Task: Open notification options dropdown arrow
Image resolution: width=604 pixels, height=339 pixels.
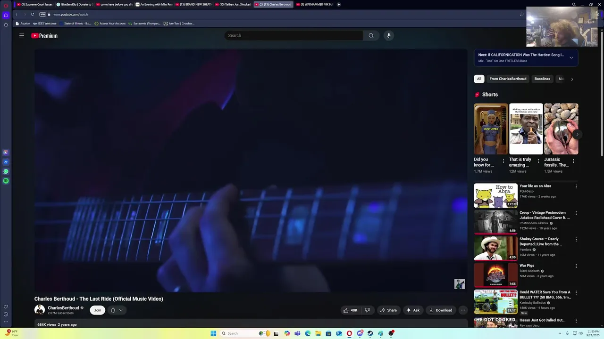Action: (121, 310)
